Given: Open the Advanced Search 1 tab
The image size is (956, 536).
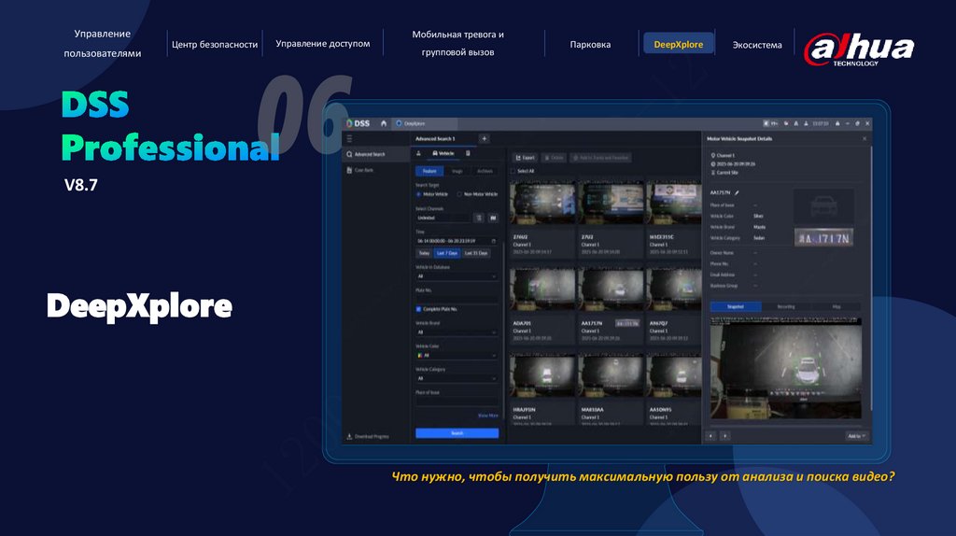Looking at the screenshot, I should click(x=443, y=139).
